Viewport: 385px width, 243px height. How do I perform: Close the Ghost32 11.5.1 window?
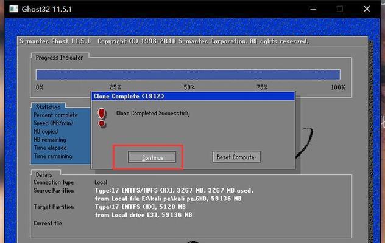tap(367, 9)
